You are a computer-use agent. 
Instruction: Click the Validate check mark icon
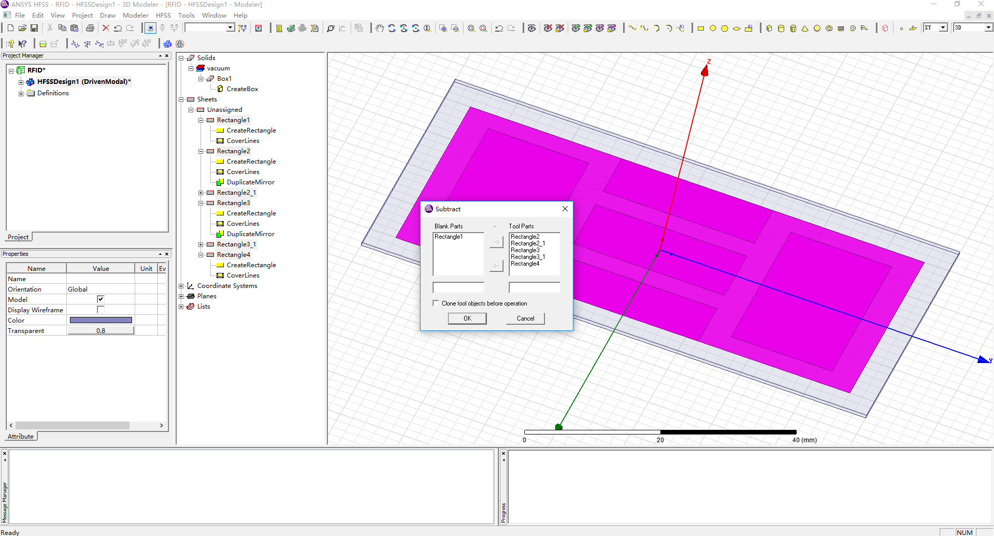[x=291, y=28]
